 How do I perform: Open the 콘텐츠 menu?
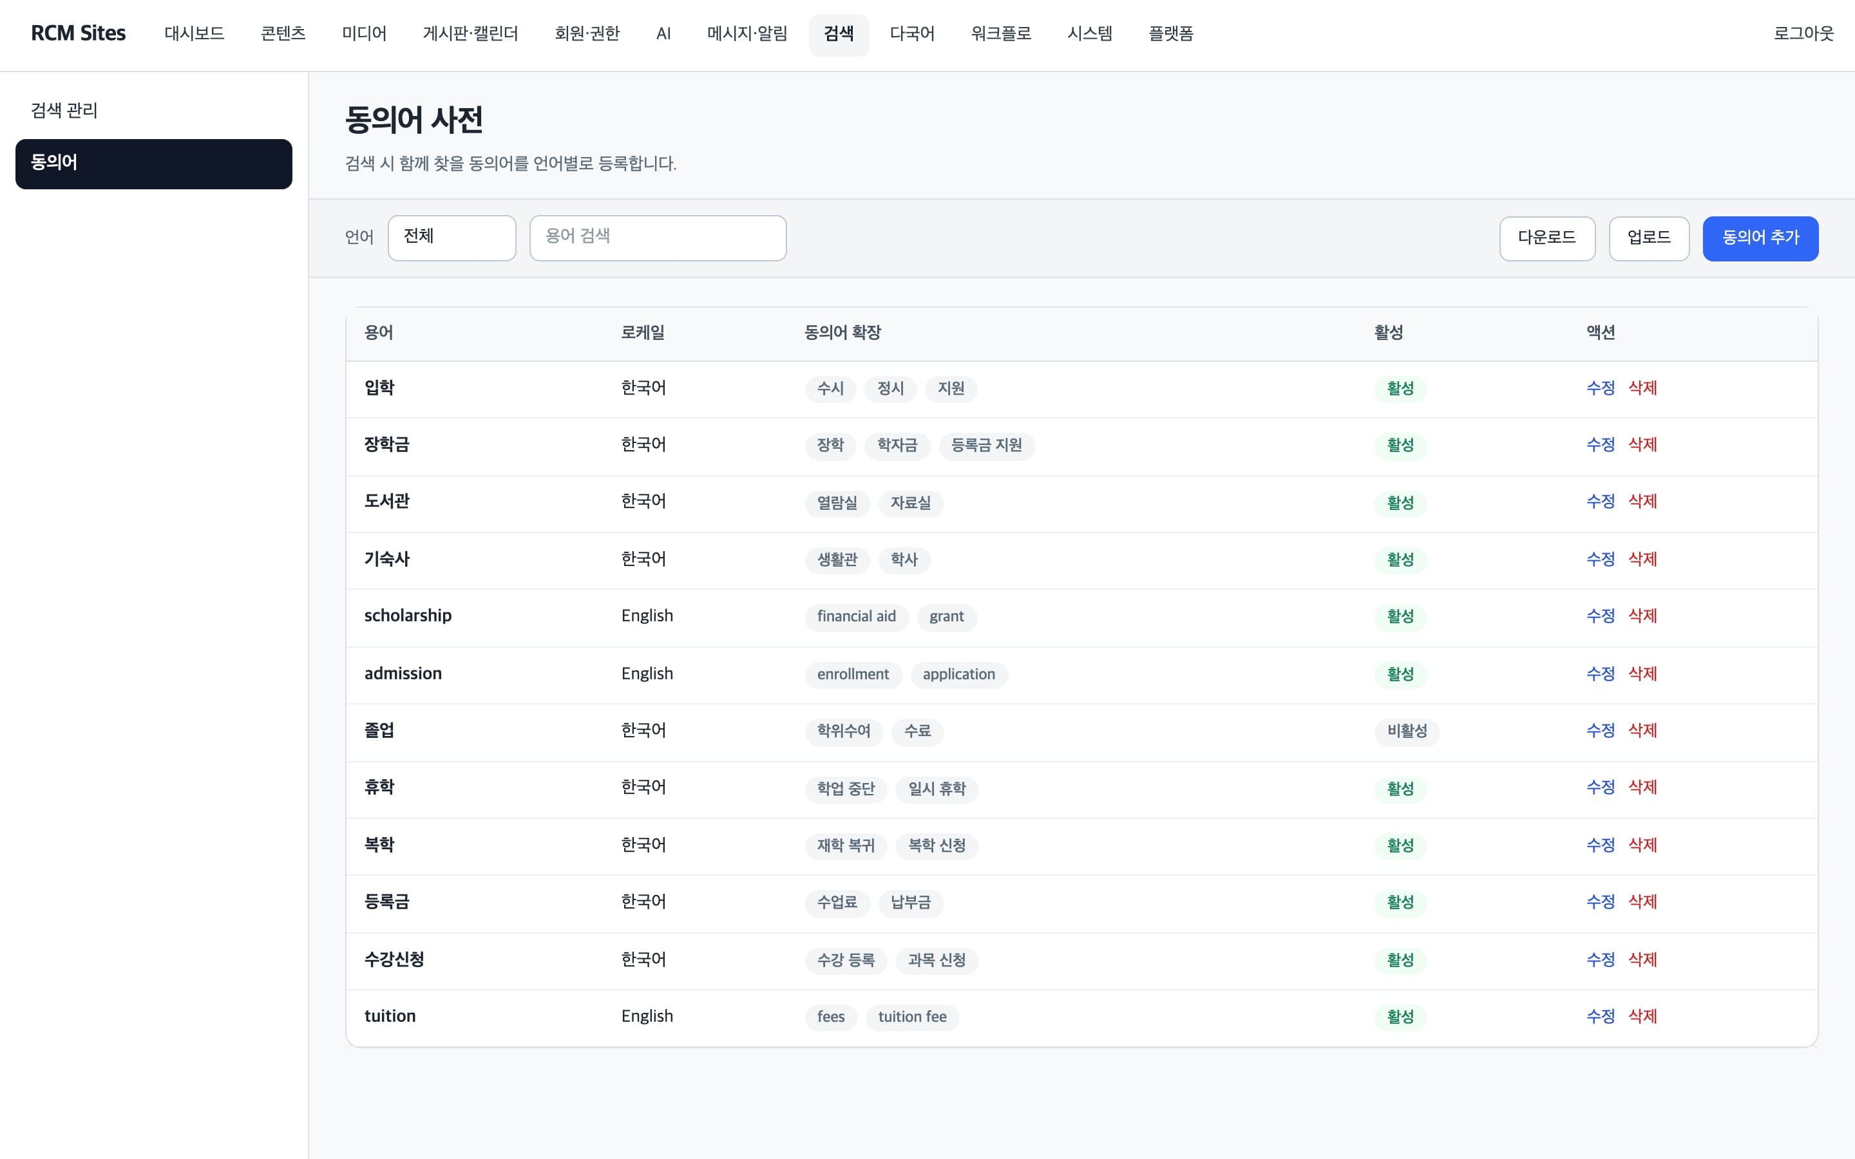[x=283, y=33]
